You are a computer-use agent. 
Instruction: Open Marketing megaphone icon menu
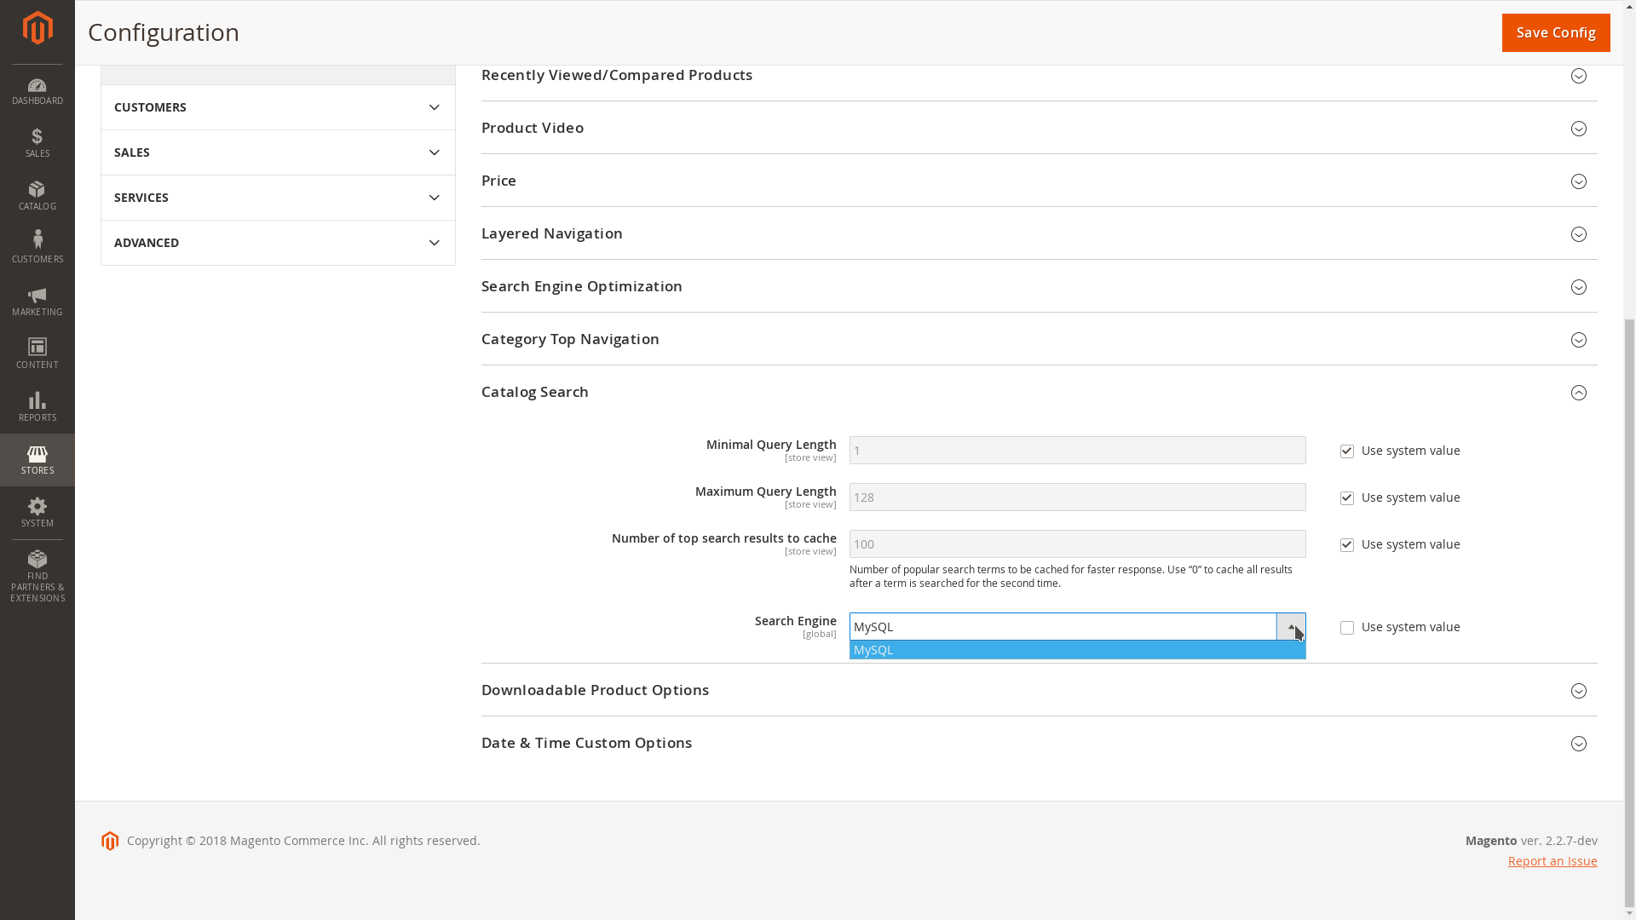(x=37, y=302)
